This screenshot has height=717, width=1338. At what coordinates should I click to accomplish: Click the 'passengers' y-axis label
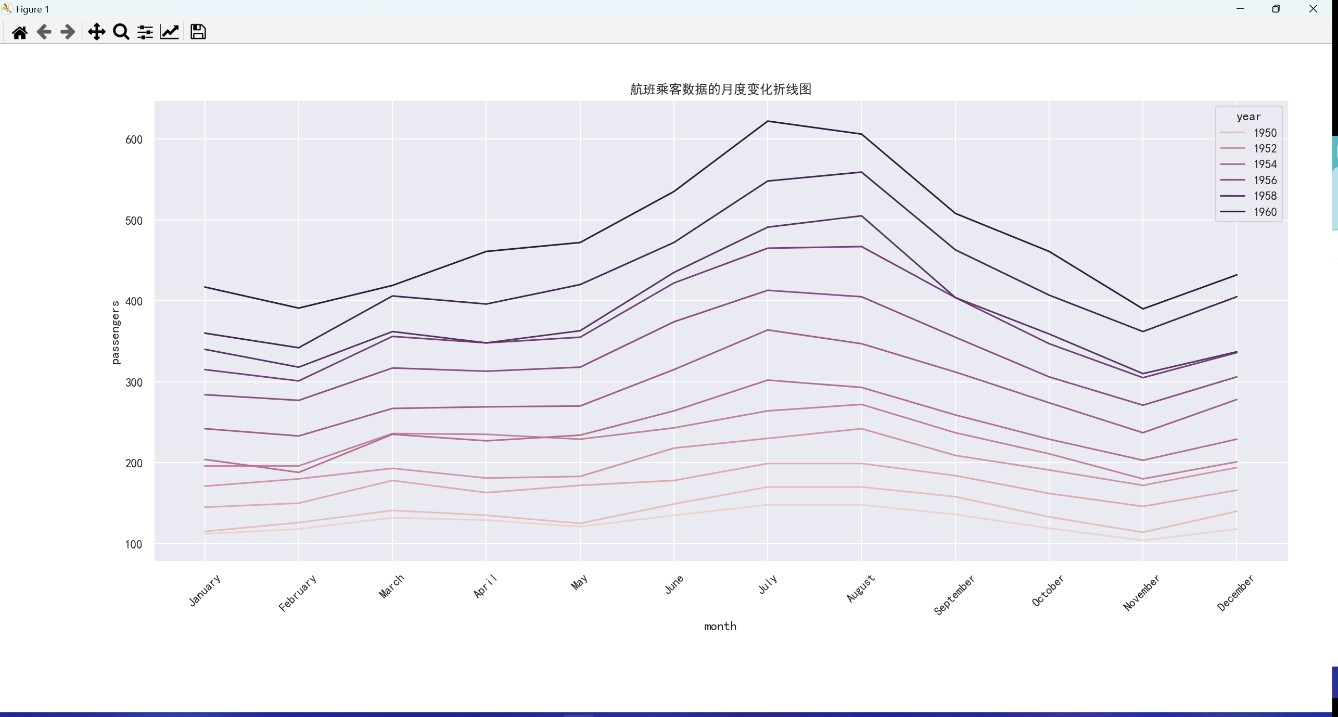pos(116,332)
